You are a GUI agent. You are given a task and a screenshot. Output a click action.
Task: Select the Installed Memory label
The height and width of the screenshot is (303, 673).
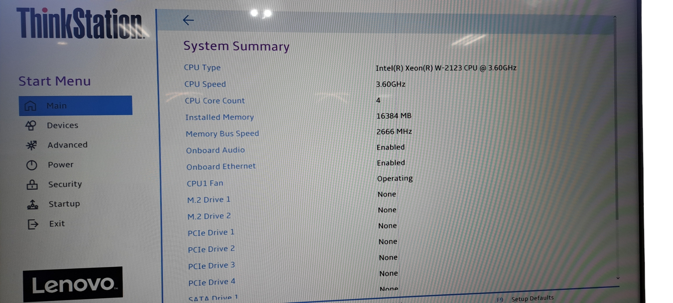tap(220, 117)
